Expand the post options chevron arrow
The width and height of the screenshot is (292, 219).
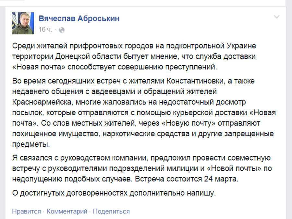pos(276,17)
